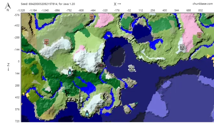
Task: Select the village icon left of snowy mountains
Action: pyautogui.click(x=46, y=42)
